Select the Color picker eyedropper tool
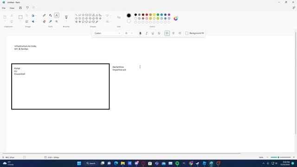 [x=51, y=22]
